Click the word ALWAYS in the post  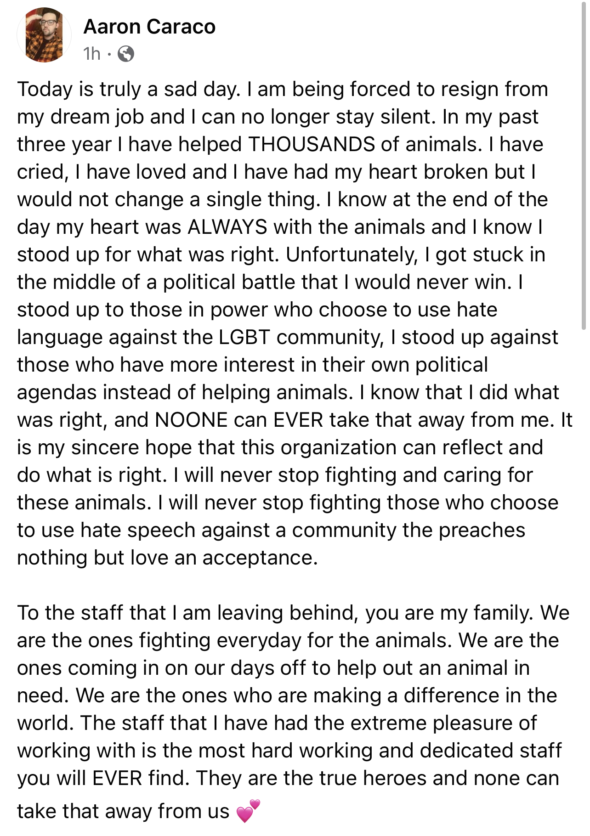[227, 227]
